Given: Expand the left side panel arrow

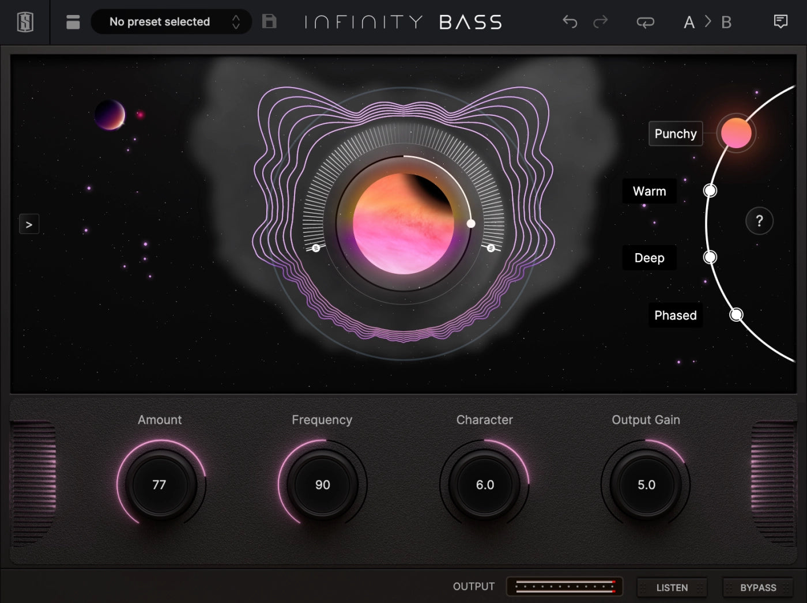Looking at the screenshot, I should 29,224.
